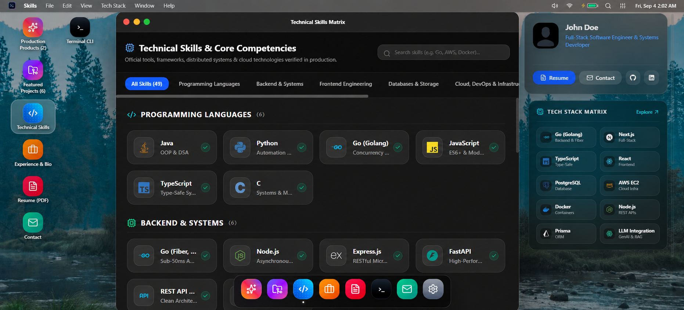The height and width of the screenshot is (310, 684).
Task: Follow the Explore link in Tech Stack Matrix
Action: pos(647,112)
